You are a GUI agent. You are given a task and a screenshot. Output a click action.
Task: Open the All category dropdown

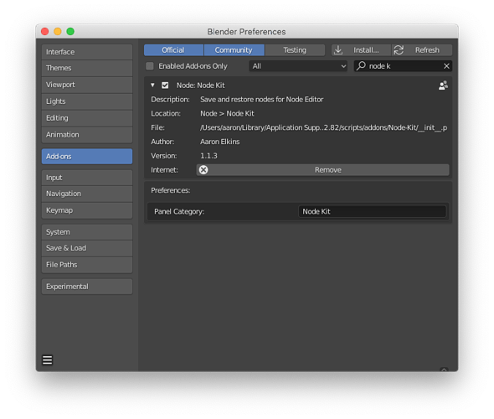298,66
